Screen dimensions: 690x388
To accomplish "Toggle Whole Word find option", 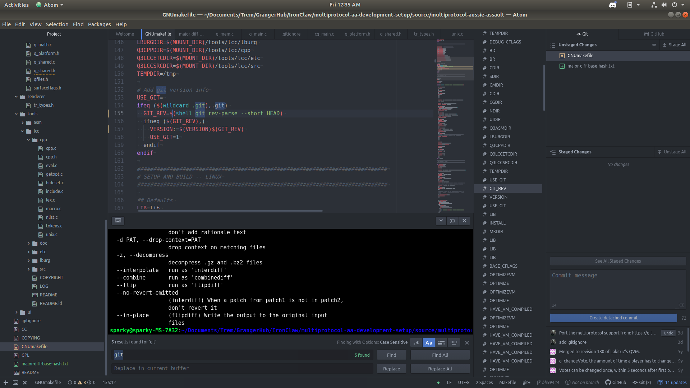I will coord(454,343).
